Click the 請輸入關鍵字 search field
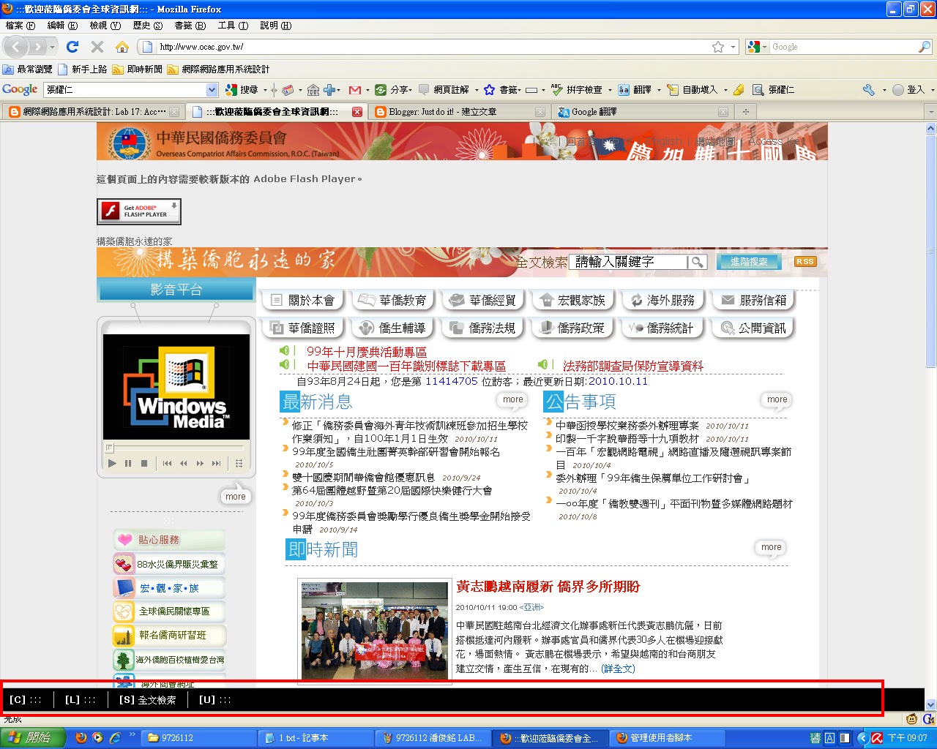The height and width of the screenshot is (749, 937). (x=630, y=262)
